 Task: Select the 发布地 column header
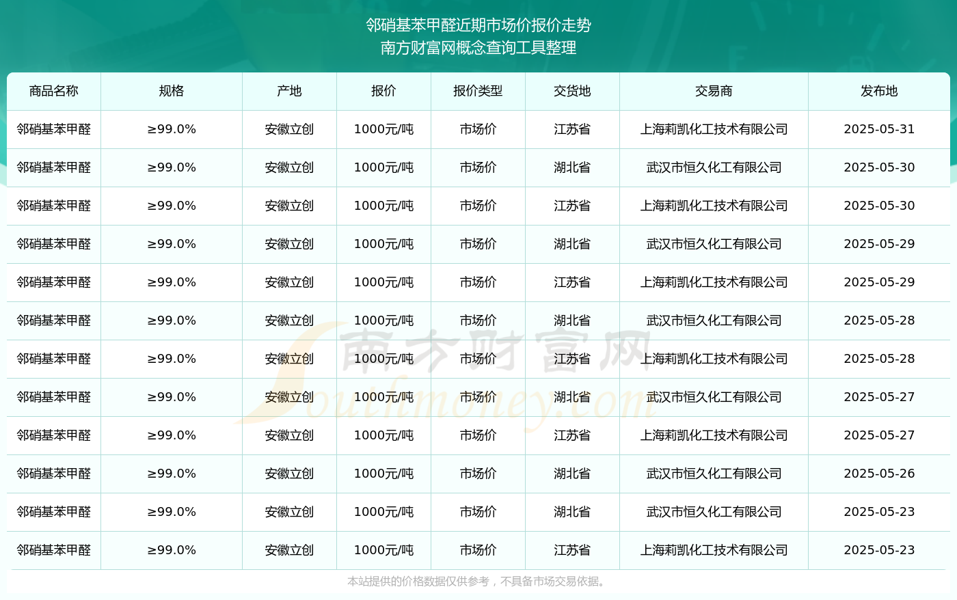(x=879, y=91)
